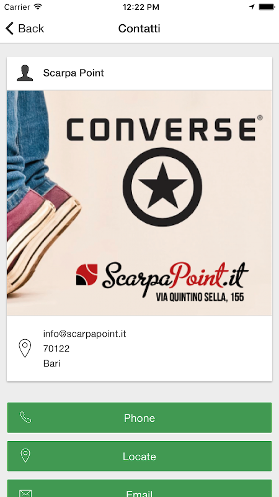Viewport: 279px width, 497px height.
Task: Tap the address location pin outline icon
Action: pos(25,349)
